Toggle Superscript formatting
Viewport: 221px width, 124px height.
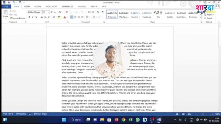(49, 17)
